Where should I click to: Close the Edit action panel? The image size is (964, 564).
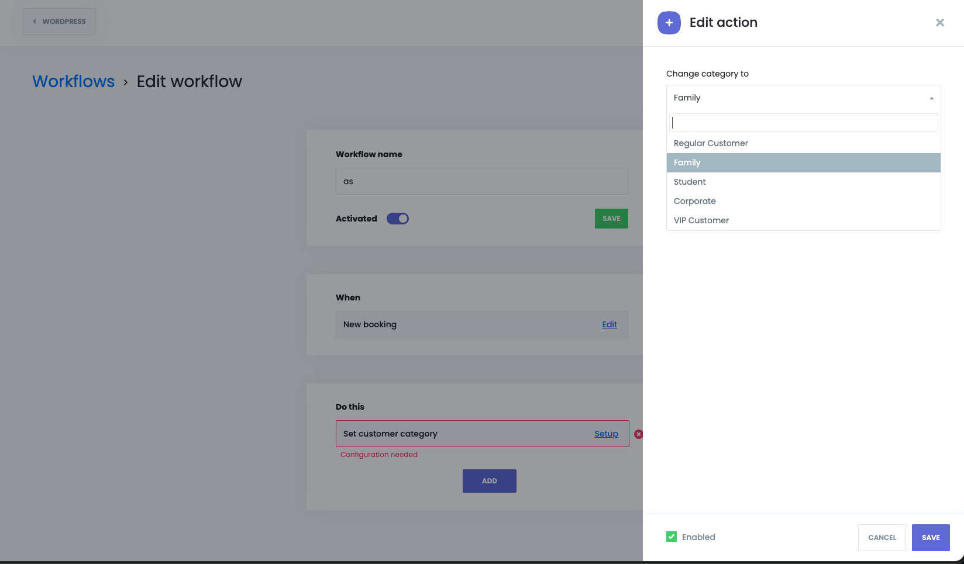[x=939, y=23]
